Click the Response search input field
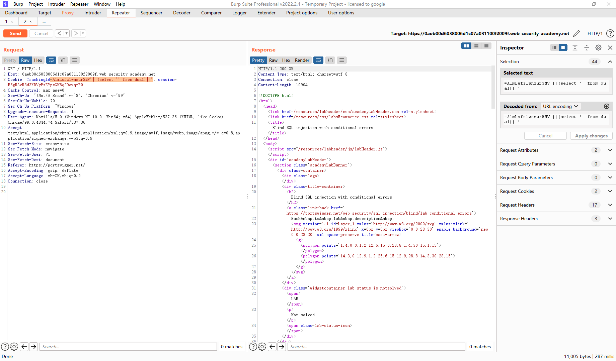The width and height of the screenshot is (616, 361). pos(376,347)
